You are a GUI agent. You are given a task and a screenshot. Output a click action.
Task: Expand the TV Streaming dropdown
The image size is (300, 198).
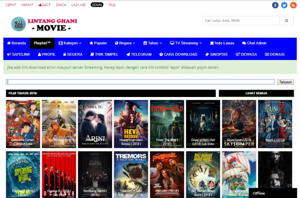(186, 43)
